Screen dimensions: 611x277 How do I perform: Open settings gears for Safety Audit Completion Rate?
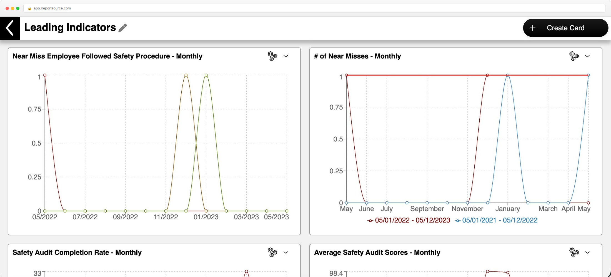(272, 252)
